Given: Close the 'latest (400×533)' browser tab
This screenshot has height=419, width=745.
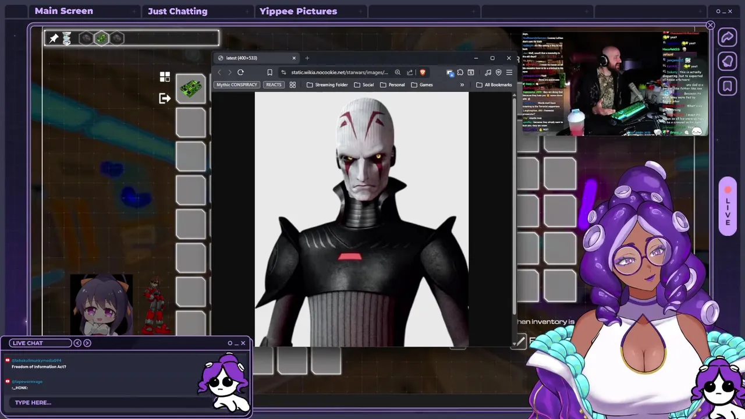Looking at the screenshot, I should 294,58.
